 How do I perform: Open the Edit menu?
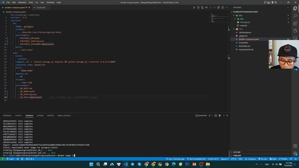14,2
